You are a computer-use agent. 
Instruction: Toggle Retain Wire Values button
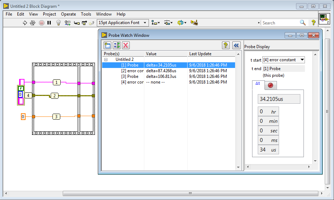(x=67, y=23)
